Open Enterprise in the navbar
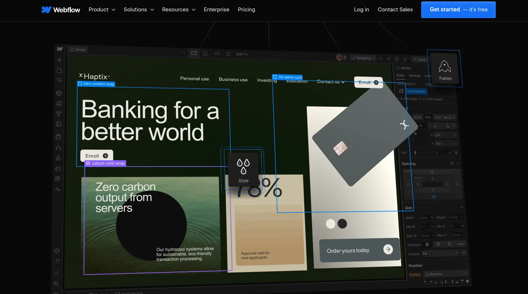The image size is (528, 294). click(x=217, y=10)
